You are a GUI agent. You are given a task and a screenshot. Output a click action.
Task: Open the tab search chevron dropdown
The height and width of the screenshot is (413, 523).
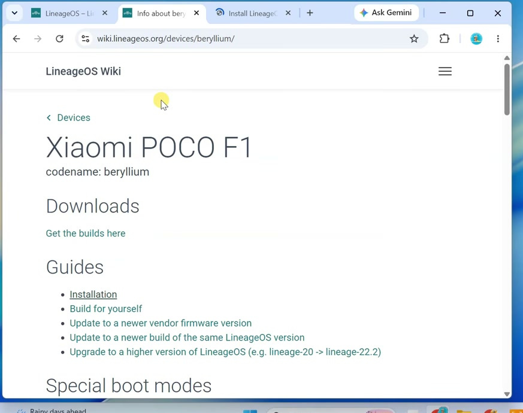click(14, 13)
